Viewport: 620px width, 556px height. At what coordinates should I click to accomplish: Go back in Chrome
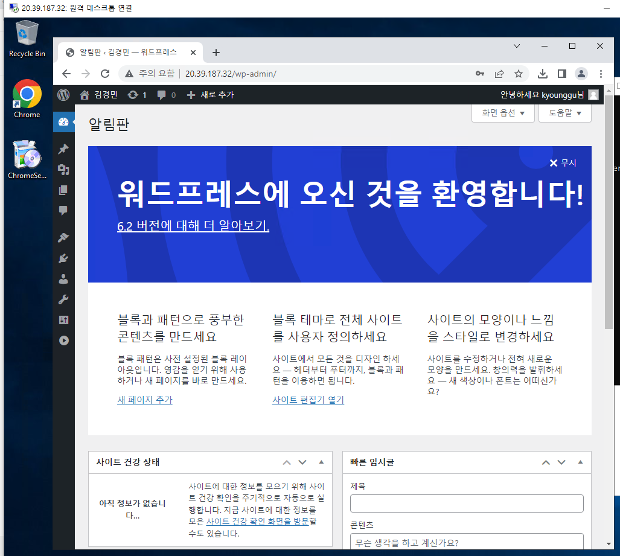pos(66,74)
